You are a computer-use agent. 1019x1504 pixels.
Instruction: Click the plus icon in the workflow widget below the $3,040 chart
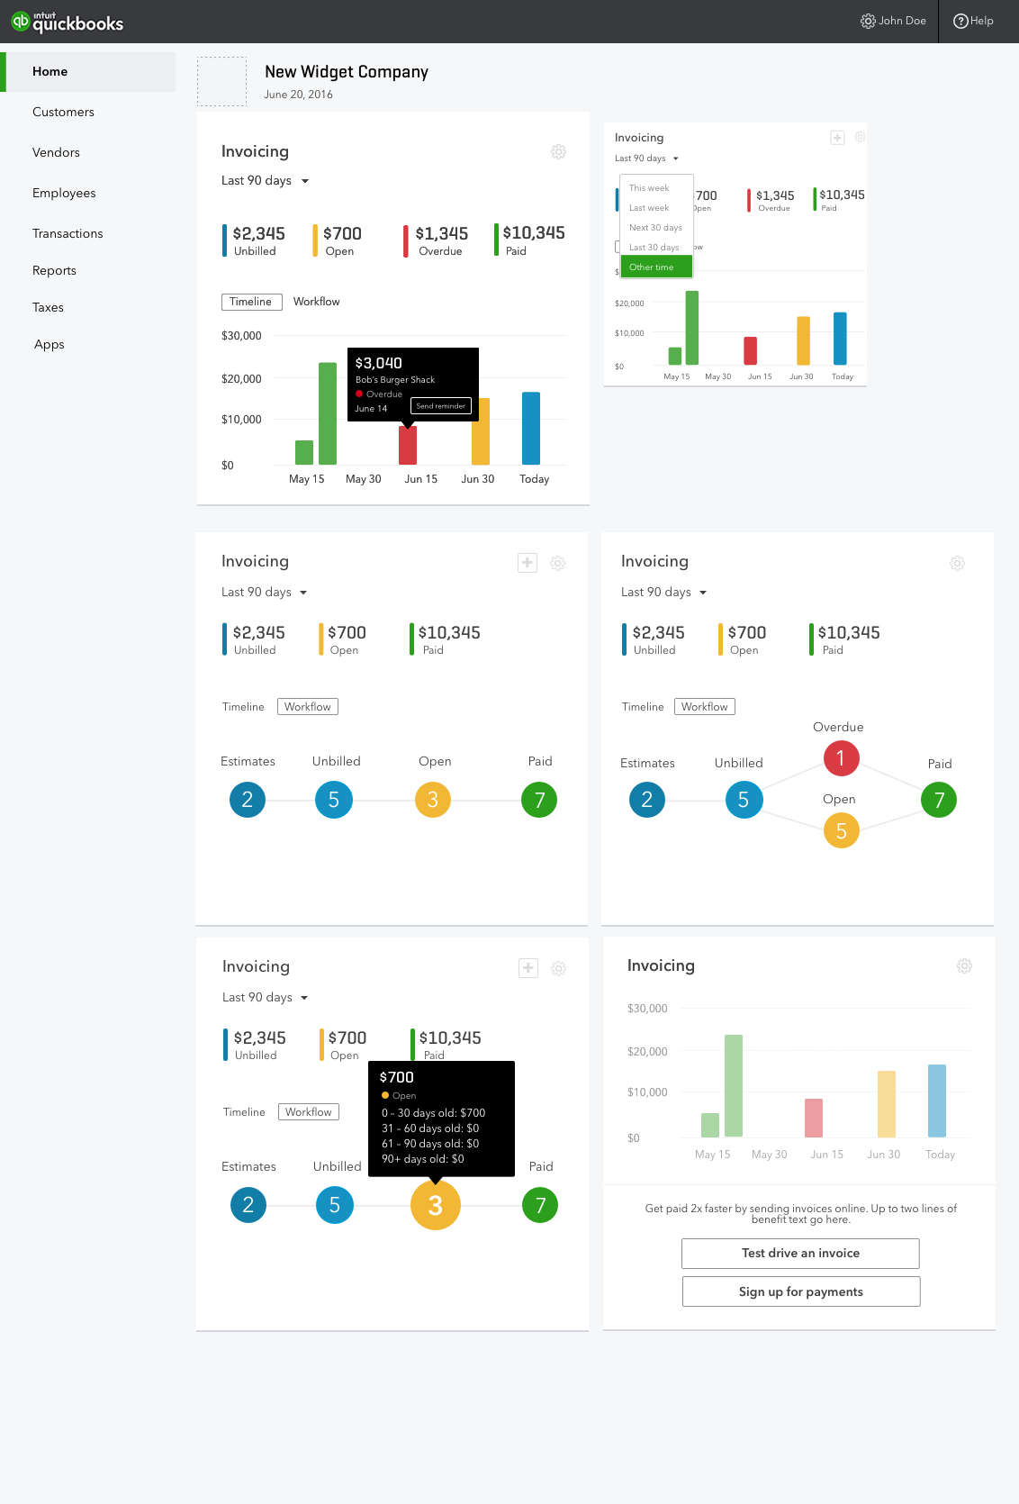528,563
